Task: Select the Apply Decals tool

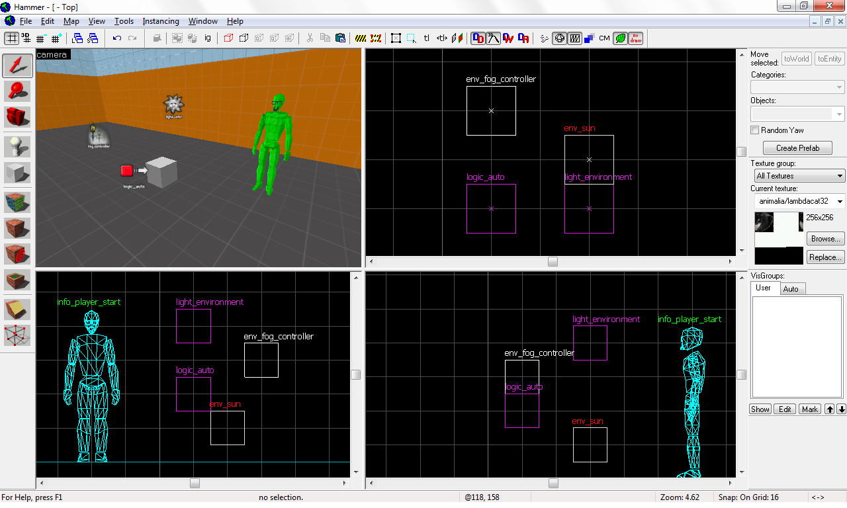Action: click(x=17, y=255)
